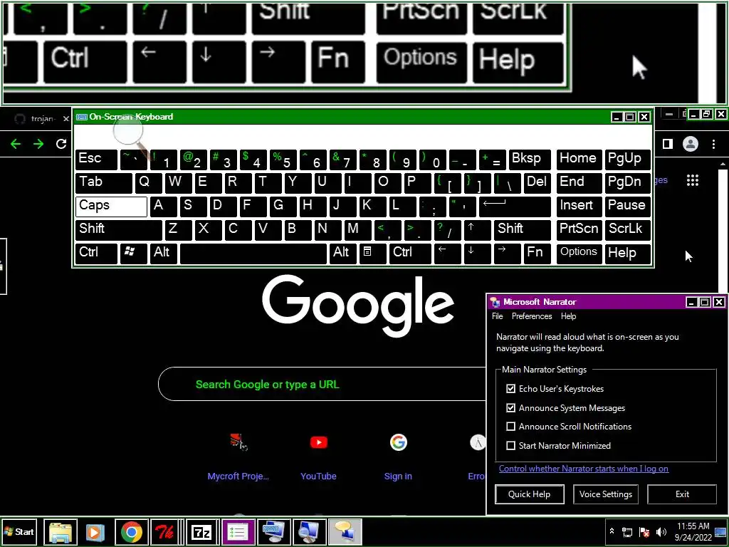The height and width of the screenshot is (547, 729).
Task: Launch Windows Media Player from taskbar
Action: 95,531
